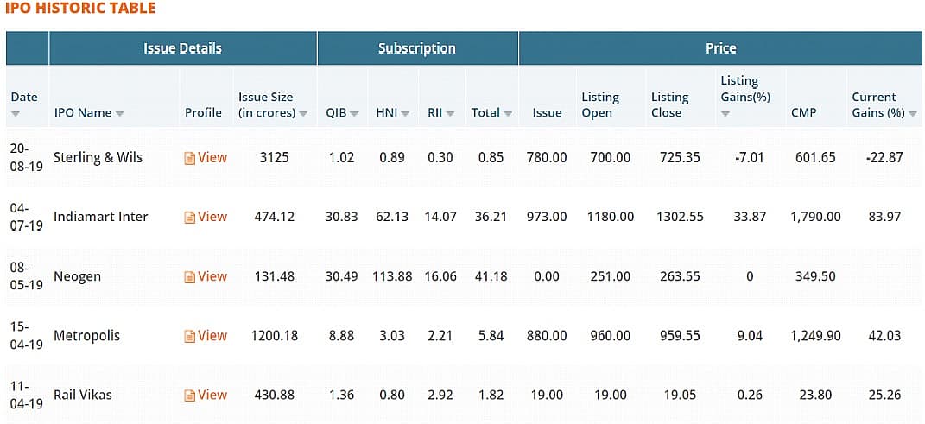Sort by HNI subscription arrow

pos(405,113)
